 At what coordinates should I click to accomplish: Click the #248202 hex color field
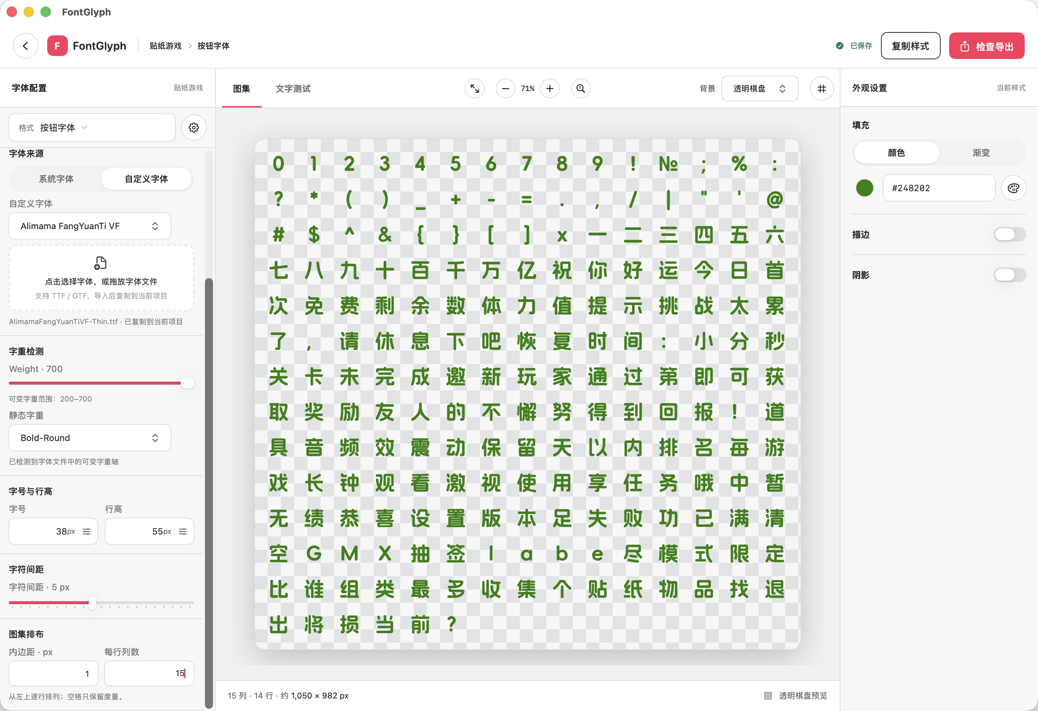tap(939, 188)
